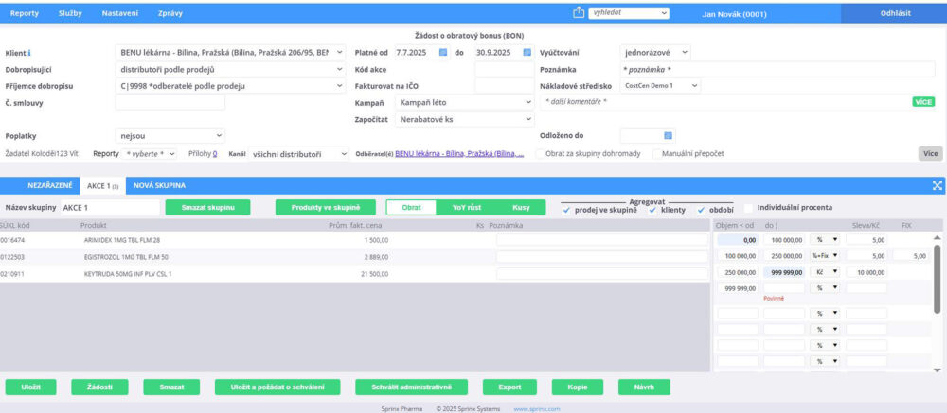The image size is (947, 413).
Task: Enable Individuální procenta checkbox
Action: pyautogui.click(x=749, y=208)
